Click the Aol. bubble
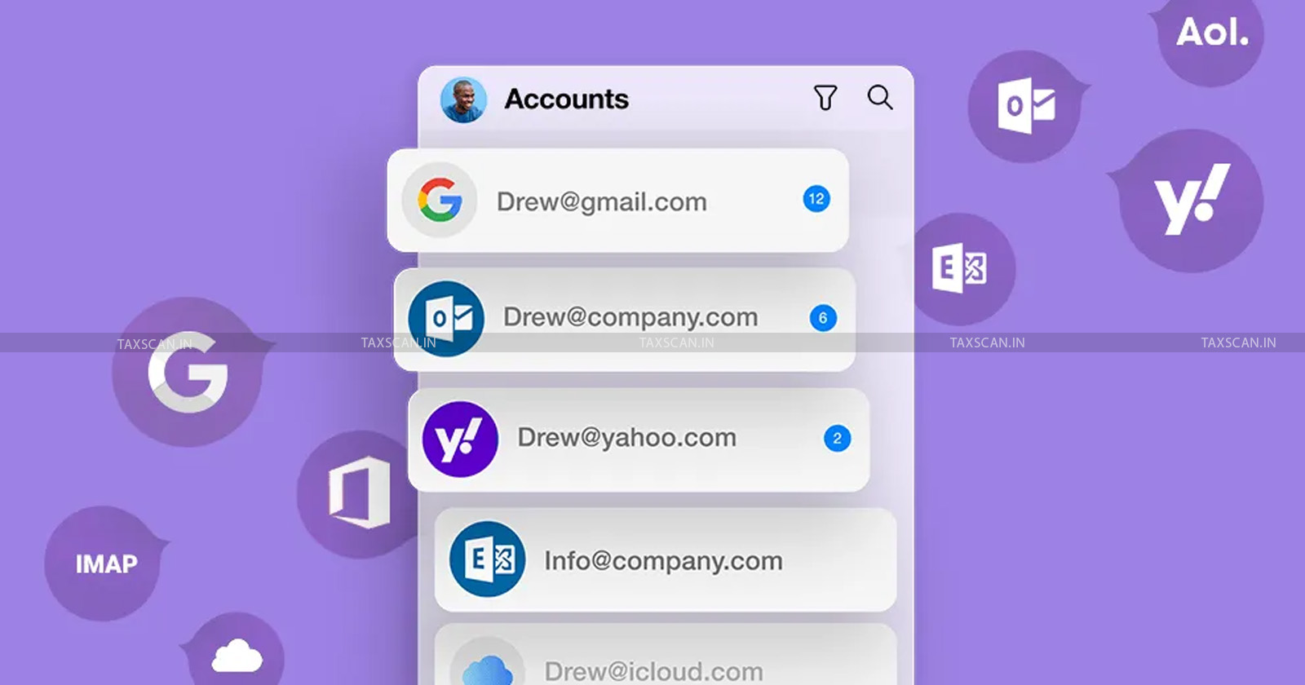This screenshot has width=1305, height=685. [1211, 34]
